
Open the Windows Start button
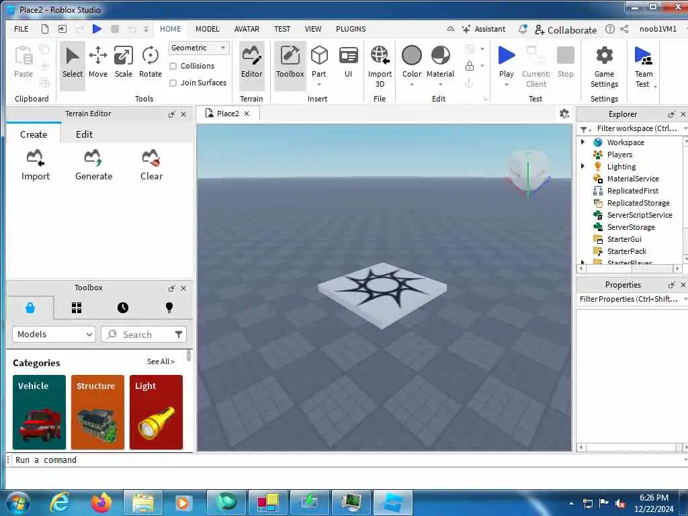tap(18, 503)
